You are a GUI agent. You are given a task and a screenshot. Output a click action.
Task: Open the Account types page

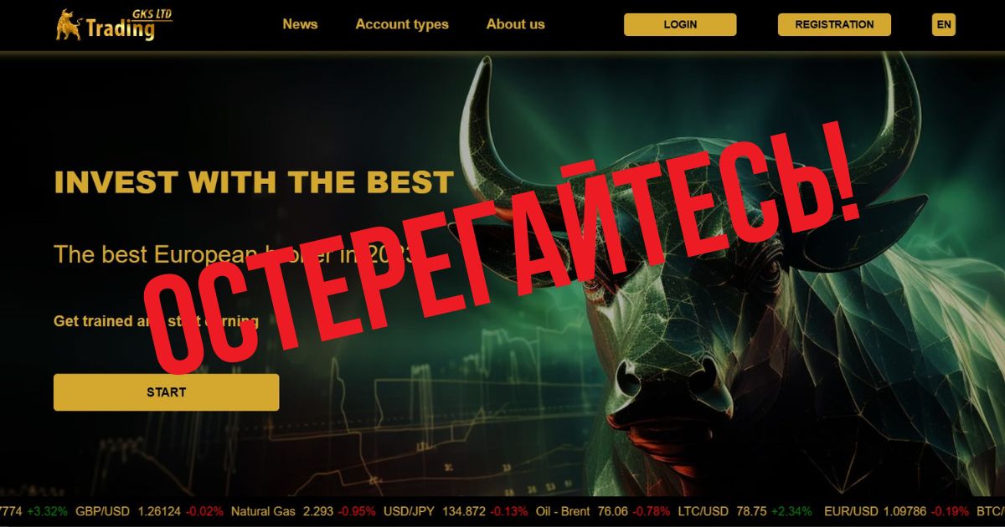(x=402, y=24)
